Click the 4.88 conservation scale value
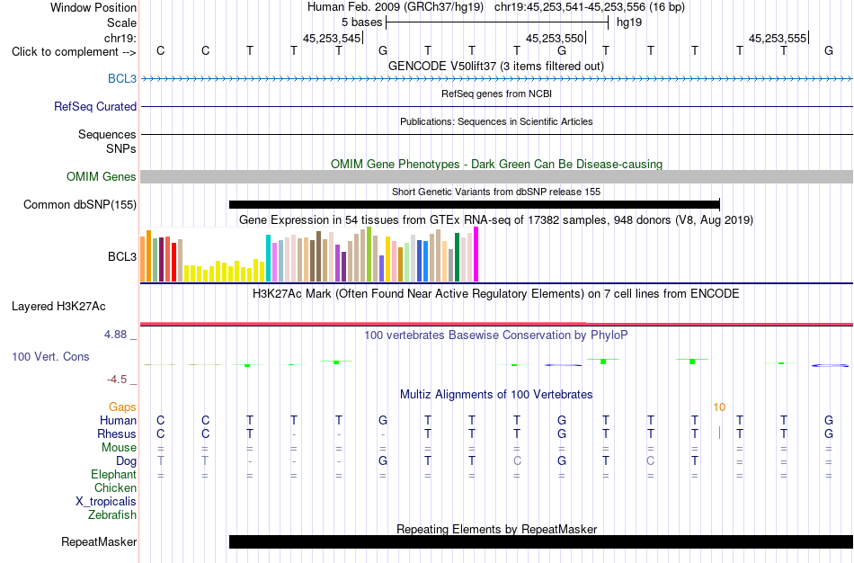854x563 pixels. coord(115,335)
